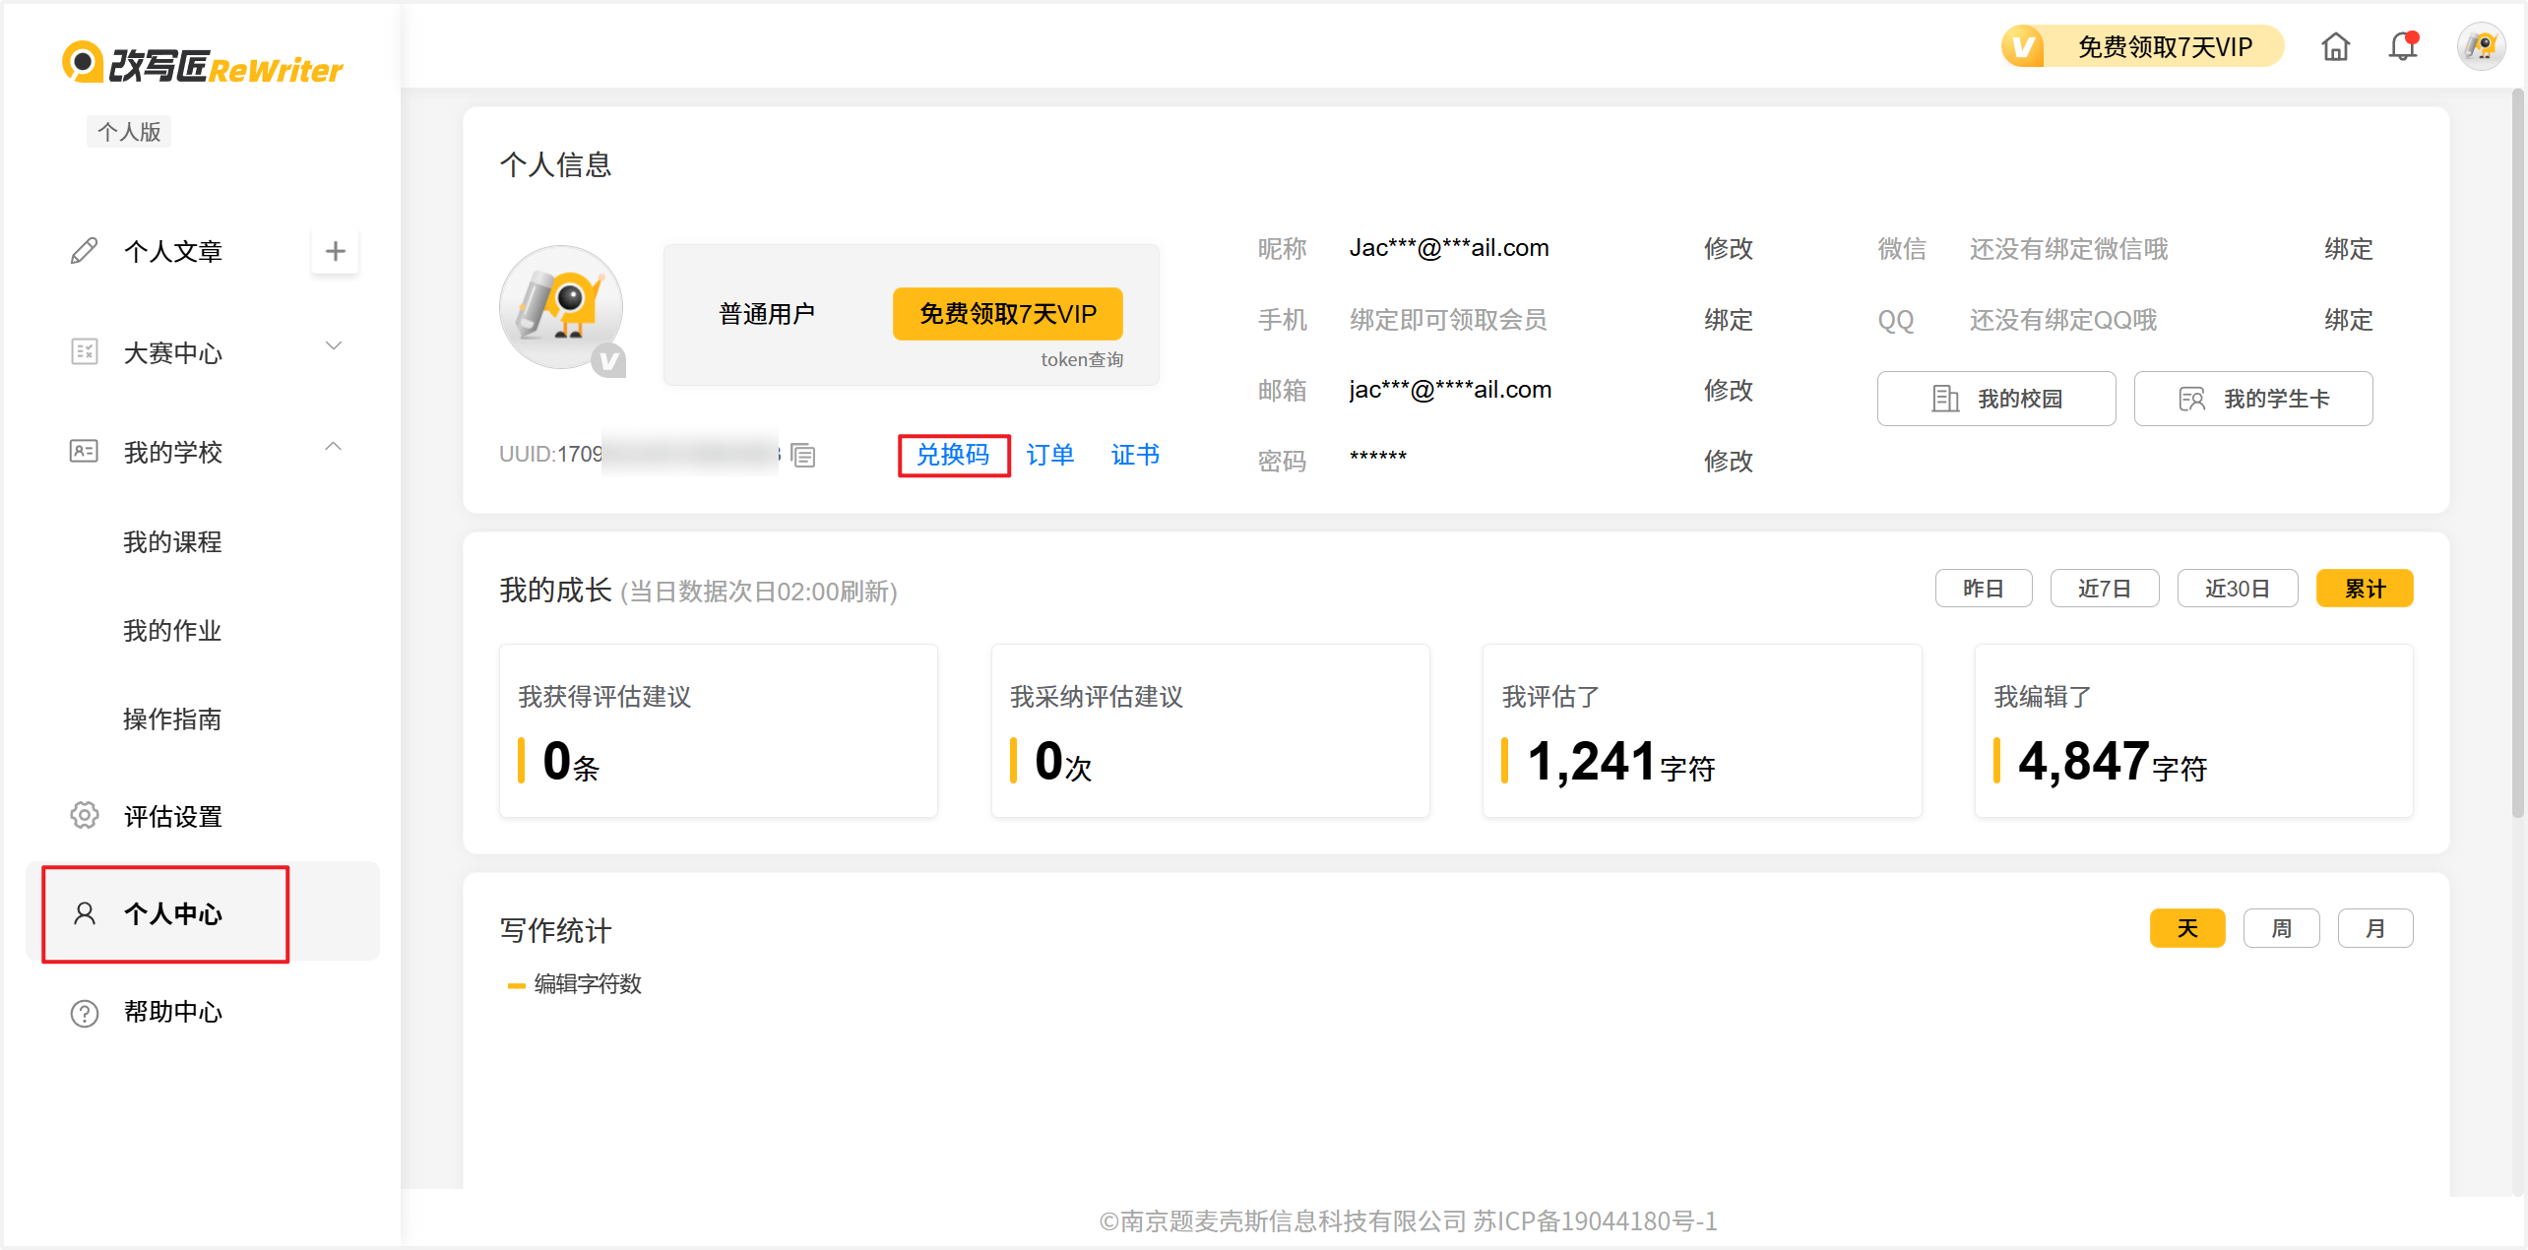Open 我的校园 button
The image size is (2528, 1250).
tap(1995, 399)
